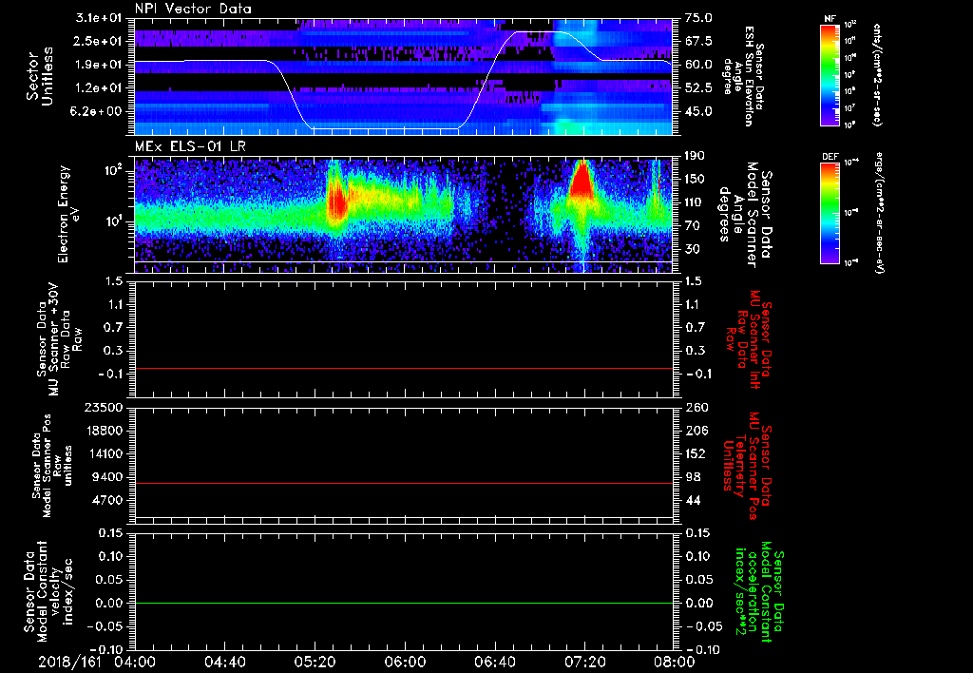Click the 07:20 time tick label
973x673 pixels.
584,662
